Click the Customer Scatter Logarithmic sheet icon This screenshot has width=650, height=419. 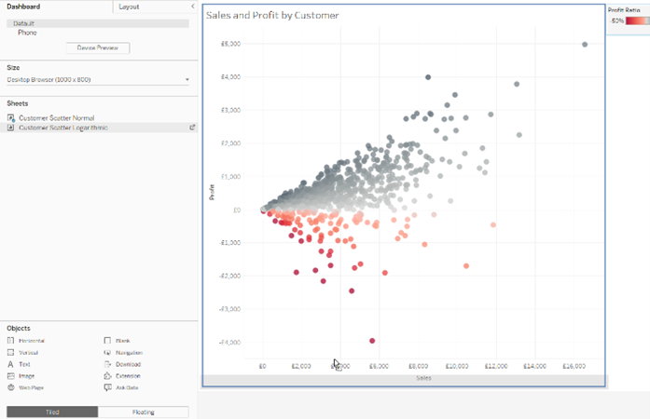pyautogui.click(x=11, y=128)
